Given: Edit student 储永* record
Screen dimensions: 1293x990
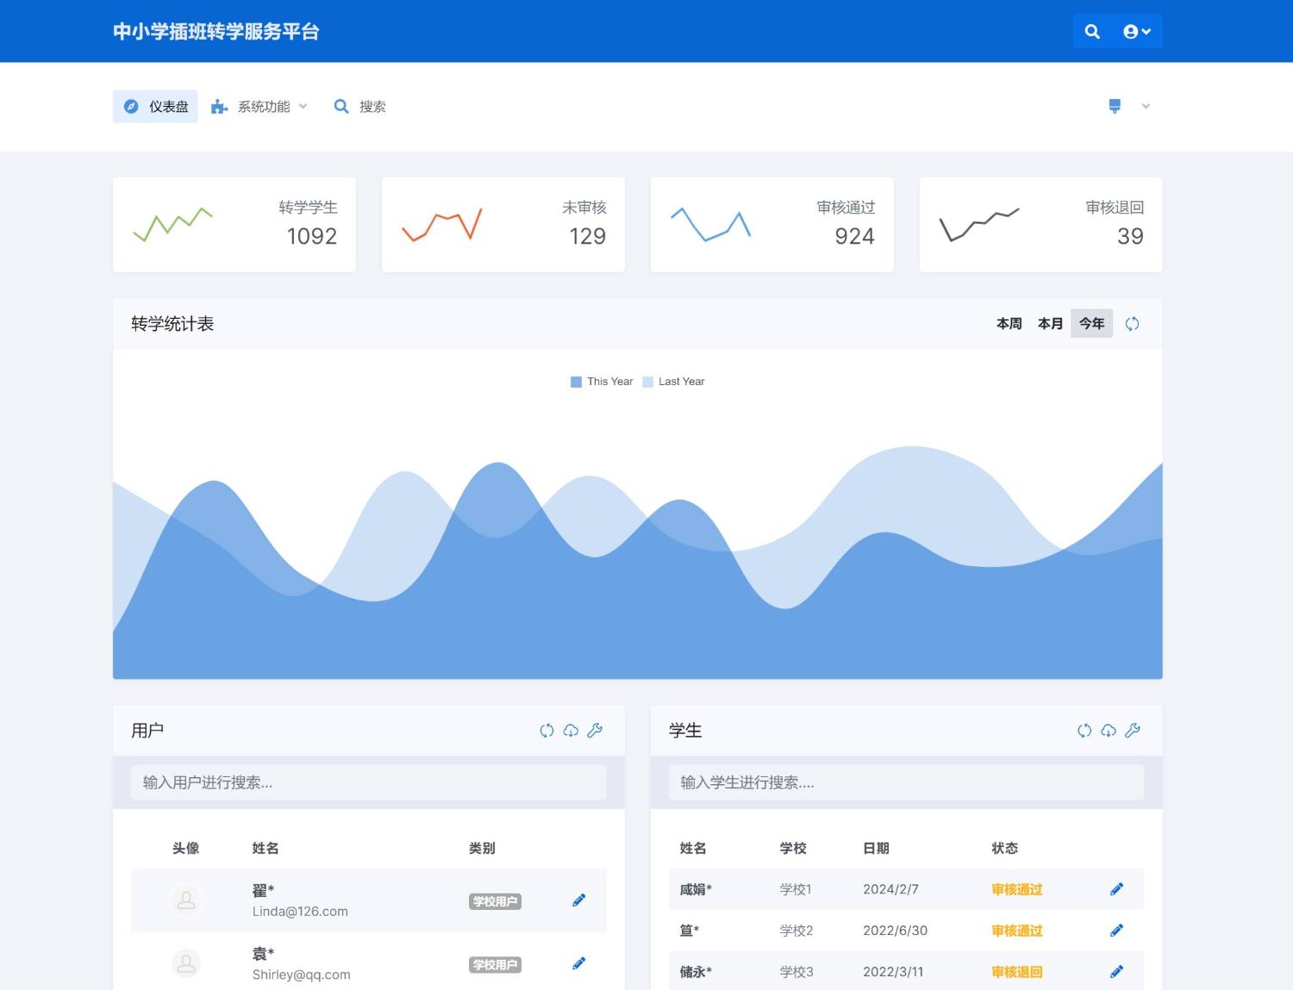Looking at the screenshot, I should pyautogui.click(x=1117, y=972).
